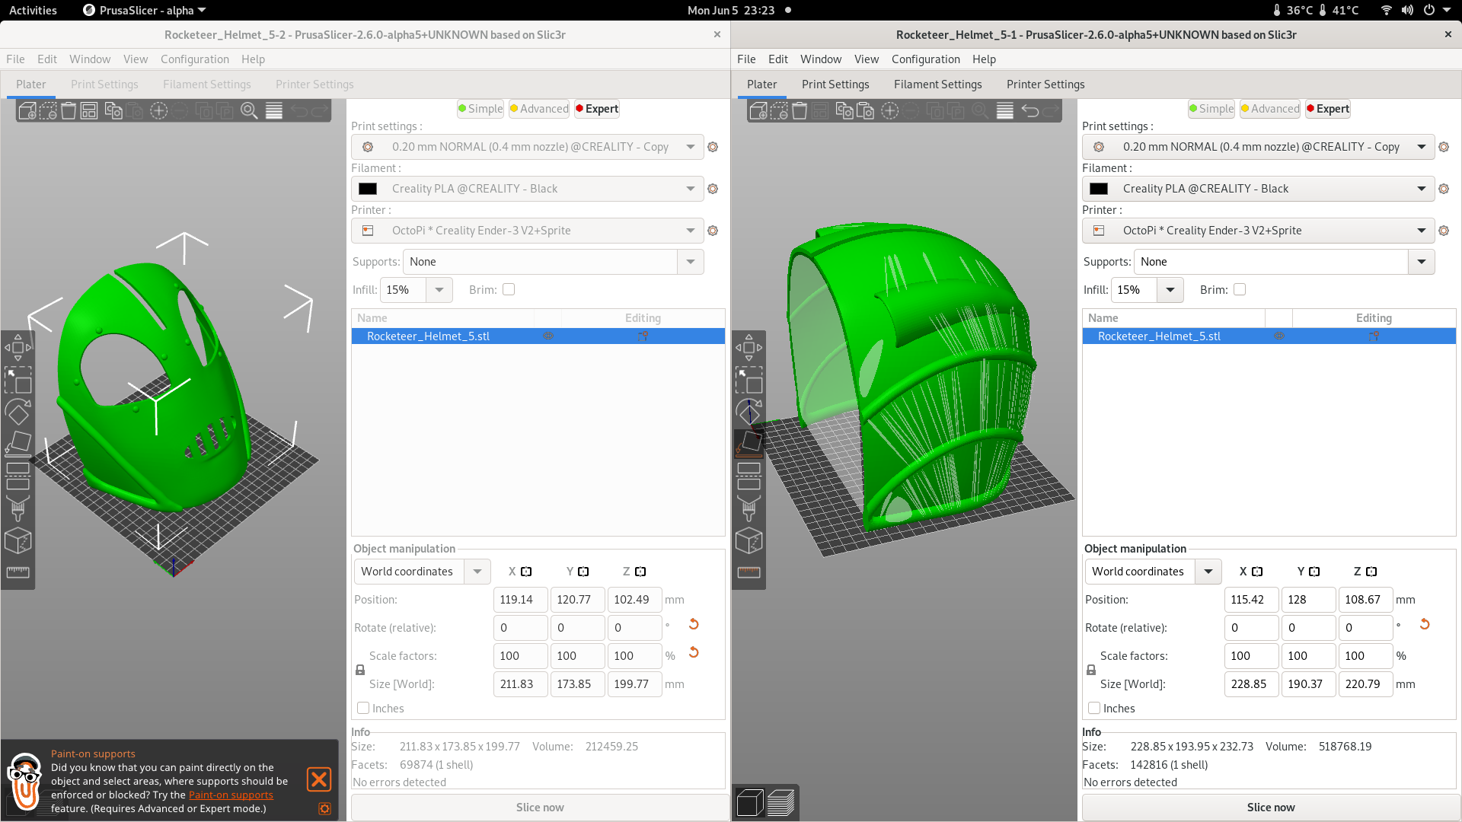
Task: Choose Expert mode in right window
Action: pos(1328,109)
